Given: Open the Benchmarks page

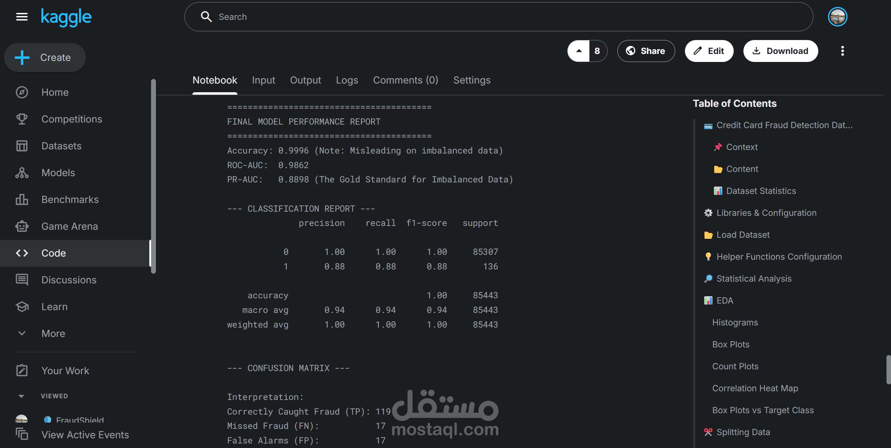Looking at the screenshot, I should (x=70, y=199).
